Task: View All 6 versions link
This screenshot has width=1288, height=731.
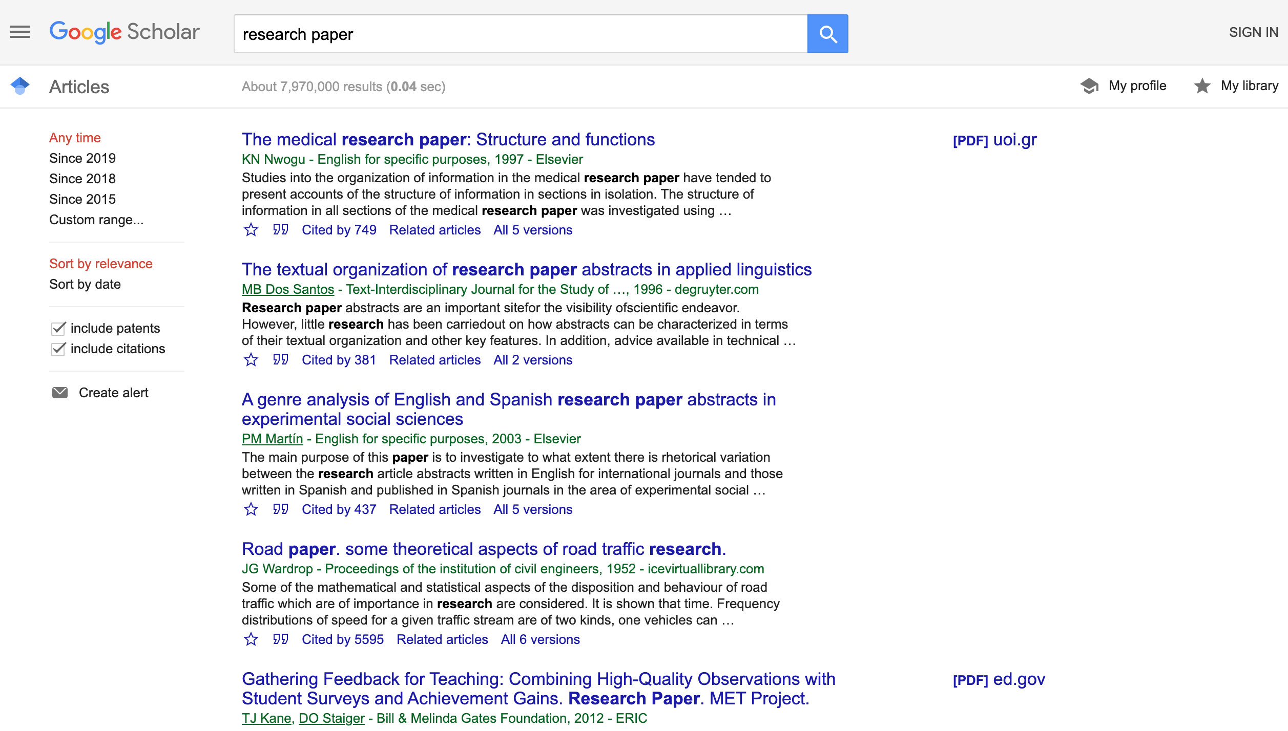Action: point(541,639)
